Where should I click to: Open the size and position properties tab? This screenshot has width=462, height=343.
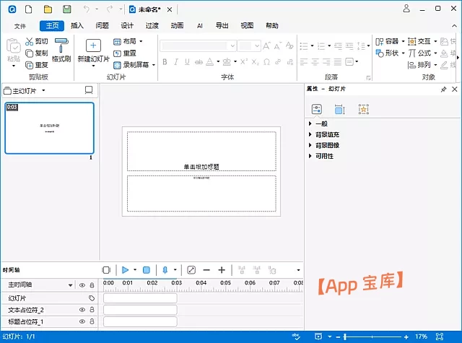(339, 110)
